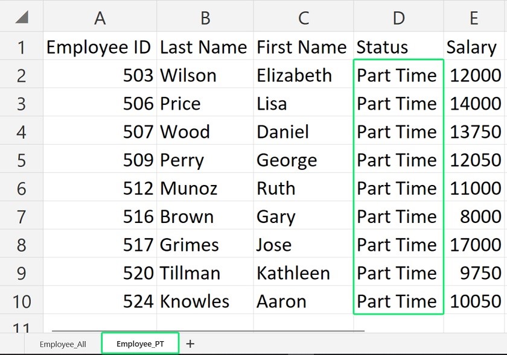
Task: Click the New Sheet plus icon
Action: [191, 343]
